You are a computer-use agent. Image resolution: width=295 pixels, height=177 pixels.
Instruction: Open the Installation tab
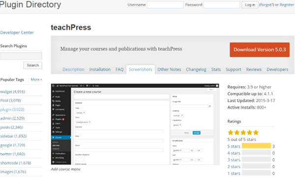coord(100,70)
